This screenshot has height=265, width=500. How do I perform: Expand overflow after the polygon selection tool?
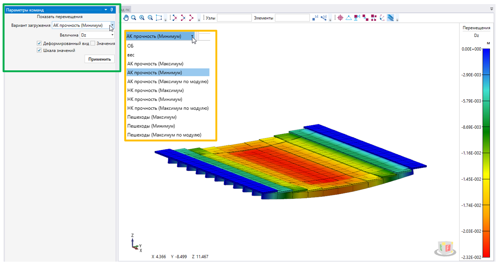point(166,19)
